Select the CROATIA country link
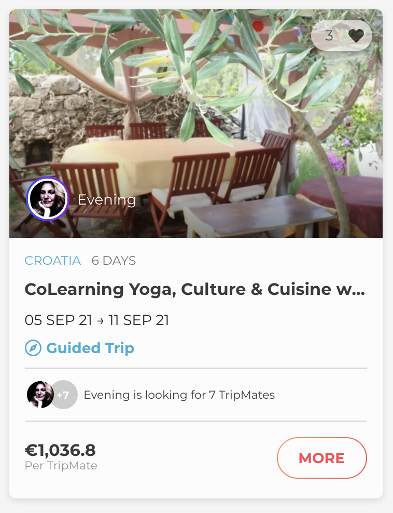The image size is (393, 513). click(53, 261)
